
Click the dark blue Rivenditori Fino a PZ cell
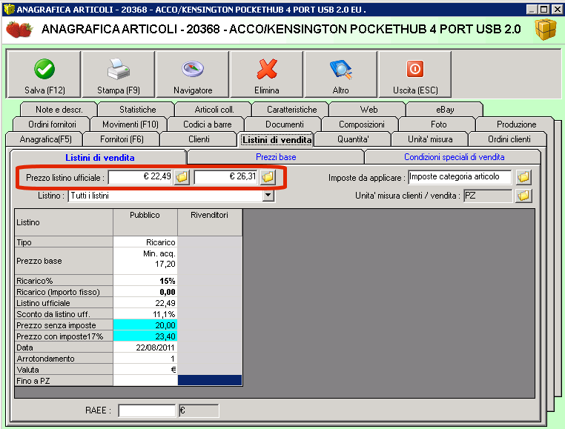[210, 380]
